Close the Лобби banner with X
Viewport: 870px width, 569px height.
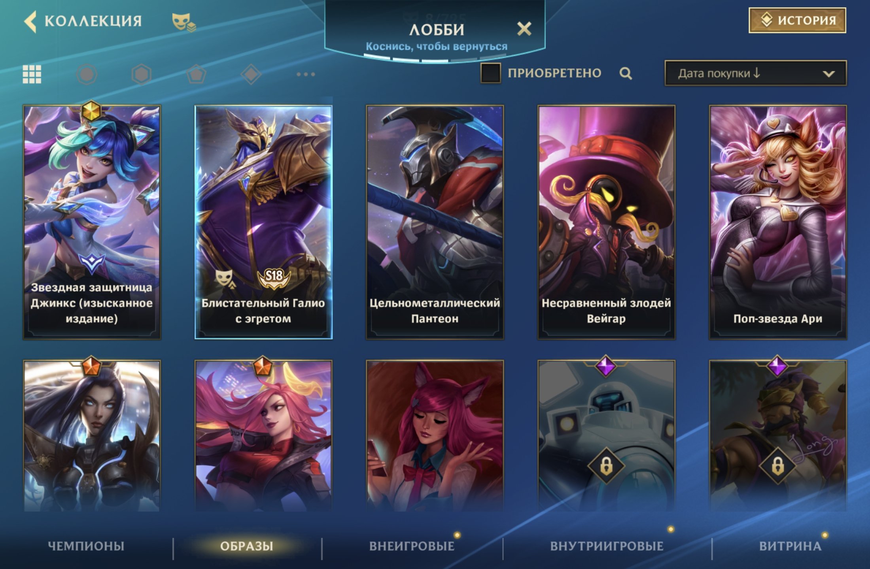(x=524, y=29)
